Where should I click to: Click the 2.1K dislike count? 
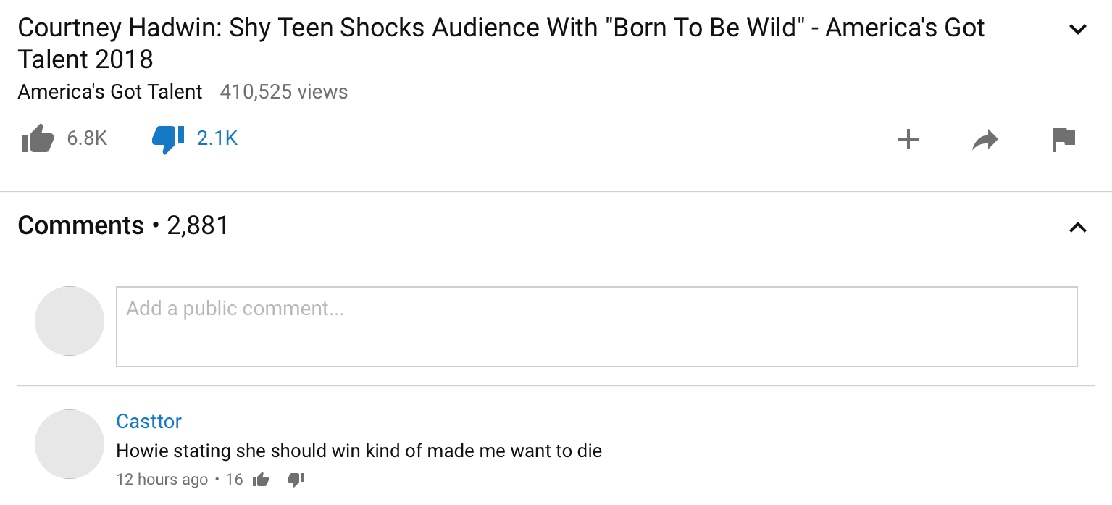point(217,138)
